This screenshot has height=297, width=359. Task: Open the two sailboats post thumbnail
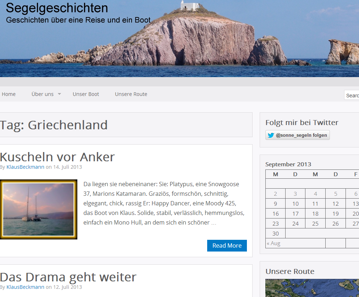tap(38, 209)
